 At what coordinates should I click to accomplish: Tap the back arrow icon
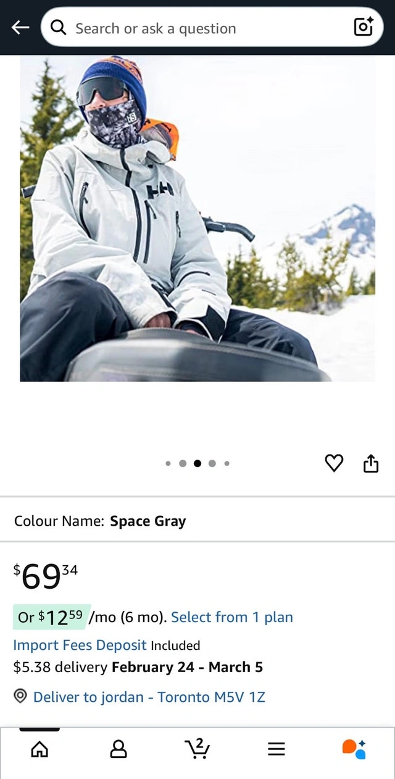point(20,27)
